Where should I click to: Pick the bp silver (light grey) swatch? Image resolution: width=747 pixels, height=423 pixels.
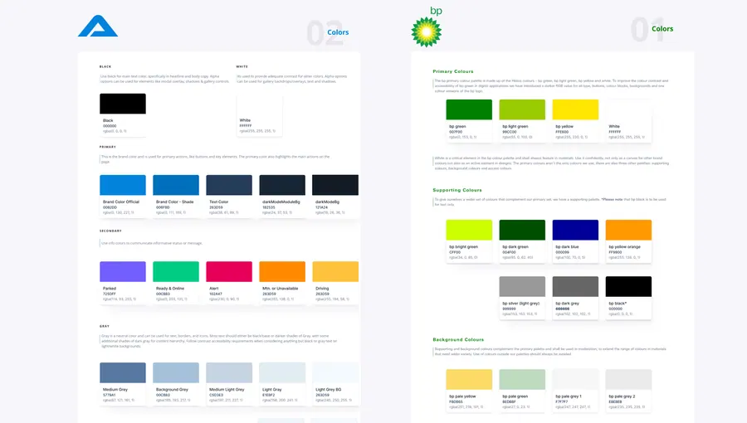522,286
